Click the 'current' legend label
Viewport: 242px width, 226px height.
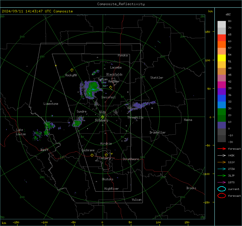[x=234, y=189]
